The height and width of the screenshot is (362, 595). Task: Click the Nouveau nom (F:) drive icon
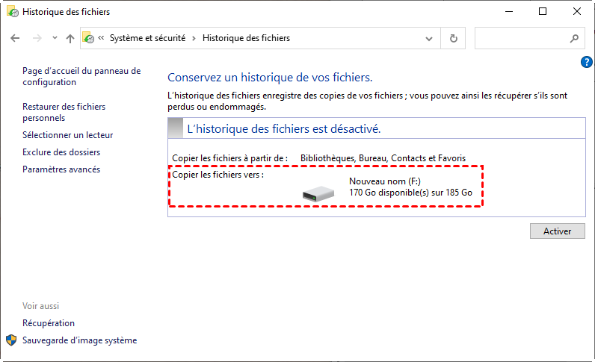(x=318, y=193)
